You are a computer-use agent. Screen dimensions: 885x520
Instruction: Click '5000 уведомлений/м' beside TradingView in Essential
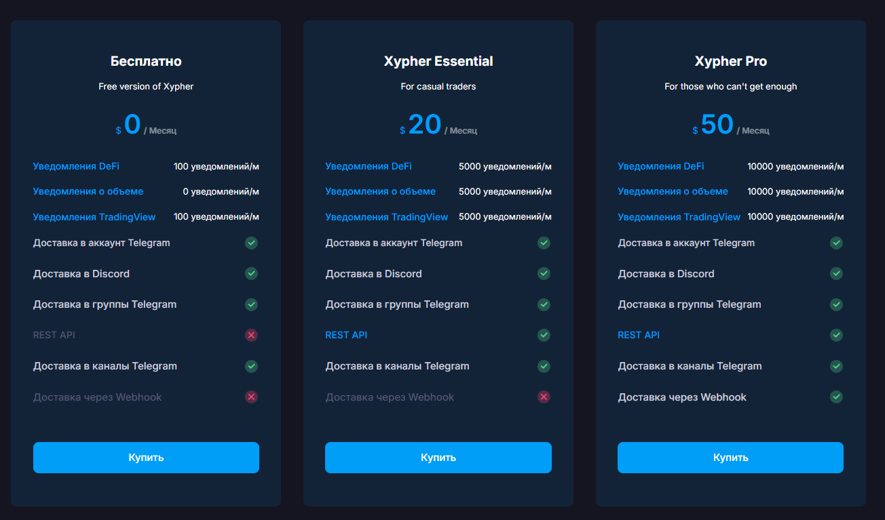click(506, 218)
